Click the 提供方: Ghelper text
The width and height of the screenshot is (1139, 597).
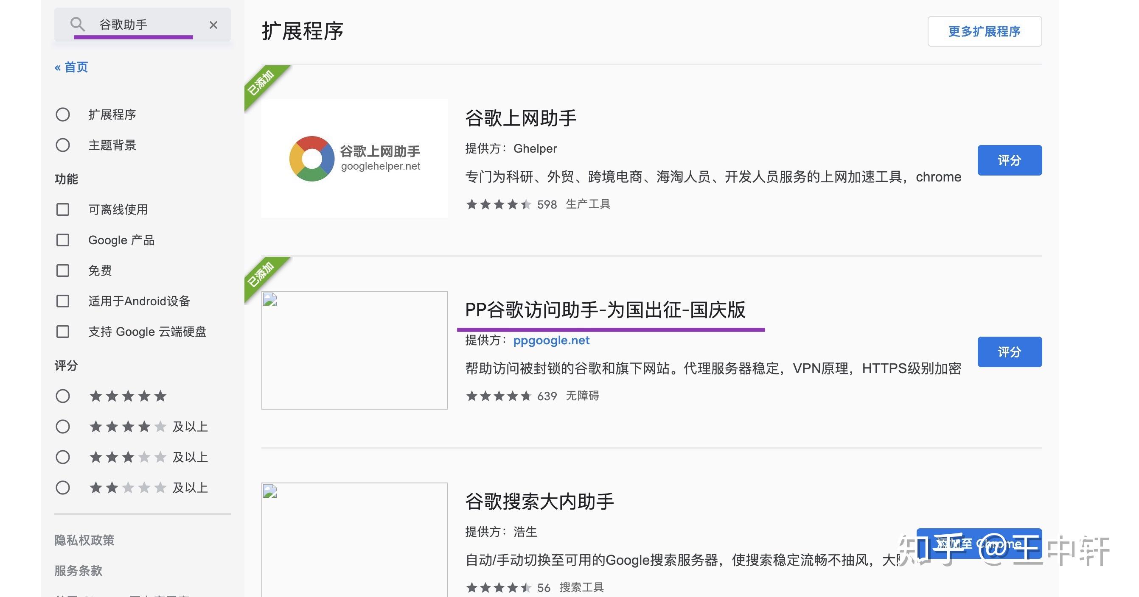coord(511,149)
